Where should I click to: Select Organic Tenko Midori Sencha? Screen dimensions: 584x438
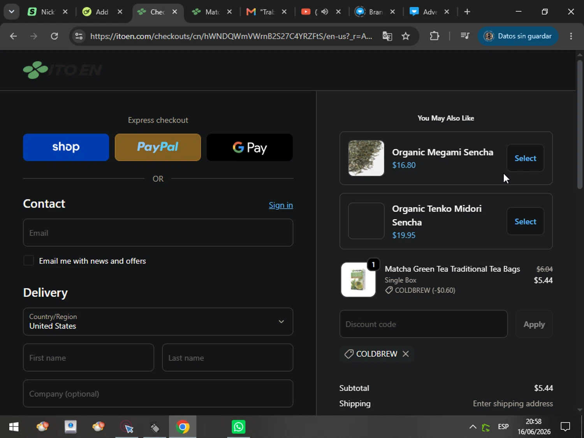coord(525,221)
